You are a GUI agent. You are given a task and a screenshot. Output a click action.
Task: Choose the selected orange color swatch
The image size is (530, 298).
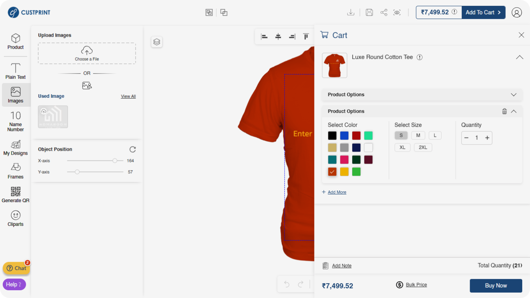pyautogui.click(x=332, y=172)
